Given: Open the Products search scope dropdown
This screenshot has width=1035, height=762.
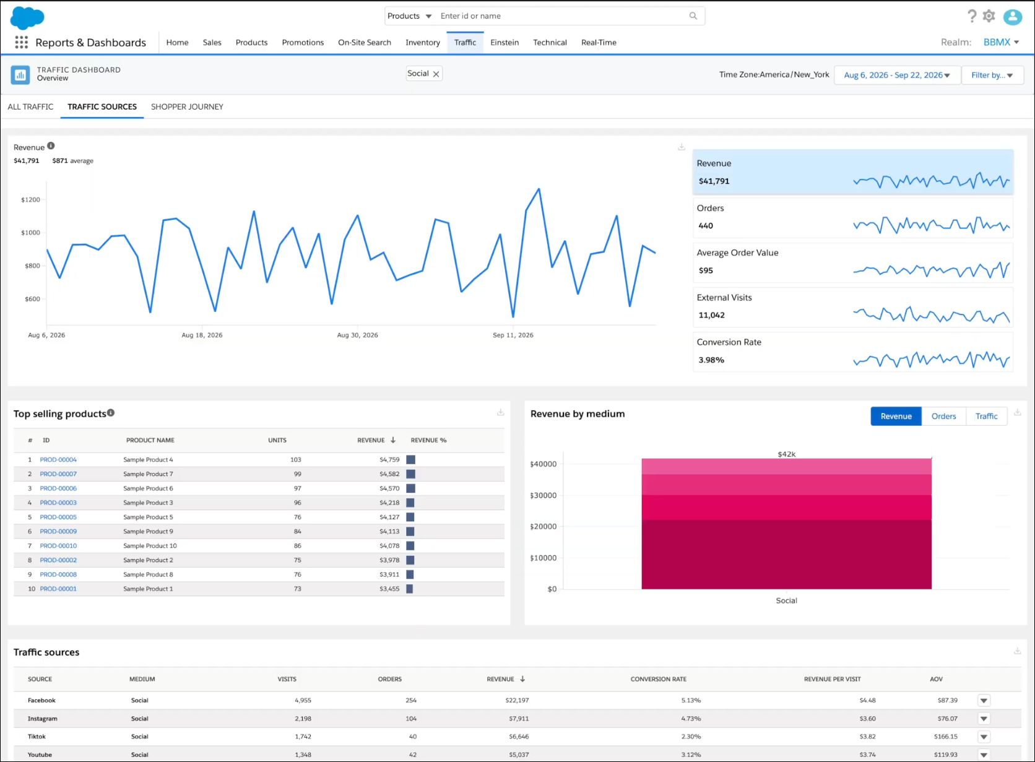Looking at the screenshot, I should click(410, 16).
